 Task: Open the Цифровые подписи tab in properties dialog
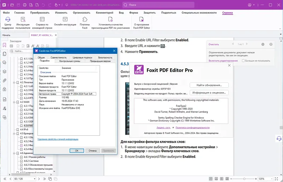tap(82, 57)
